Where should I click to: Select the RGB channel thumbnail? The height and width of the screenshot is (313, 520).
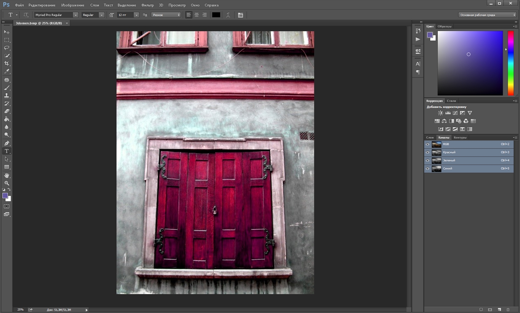(x=436, y=144)
